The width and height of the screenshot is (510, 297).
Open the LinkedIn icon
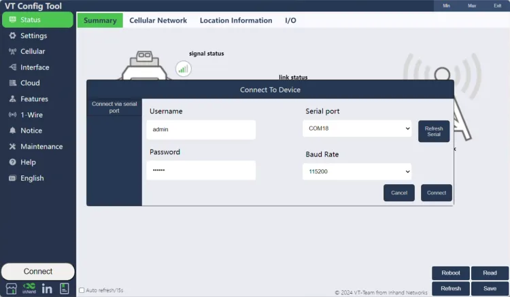[x=47, y=288]
